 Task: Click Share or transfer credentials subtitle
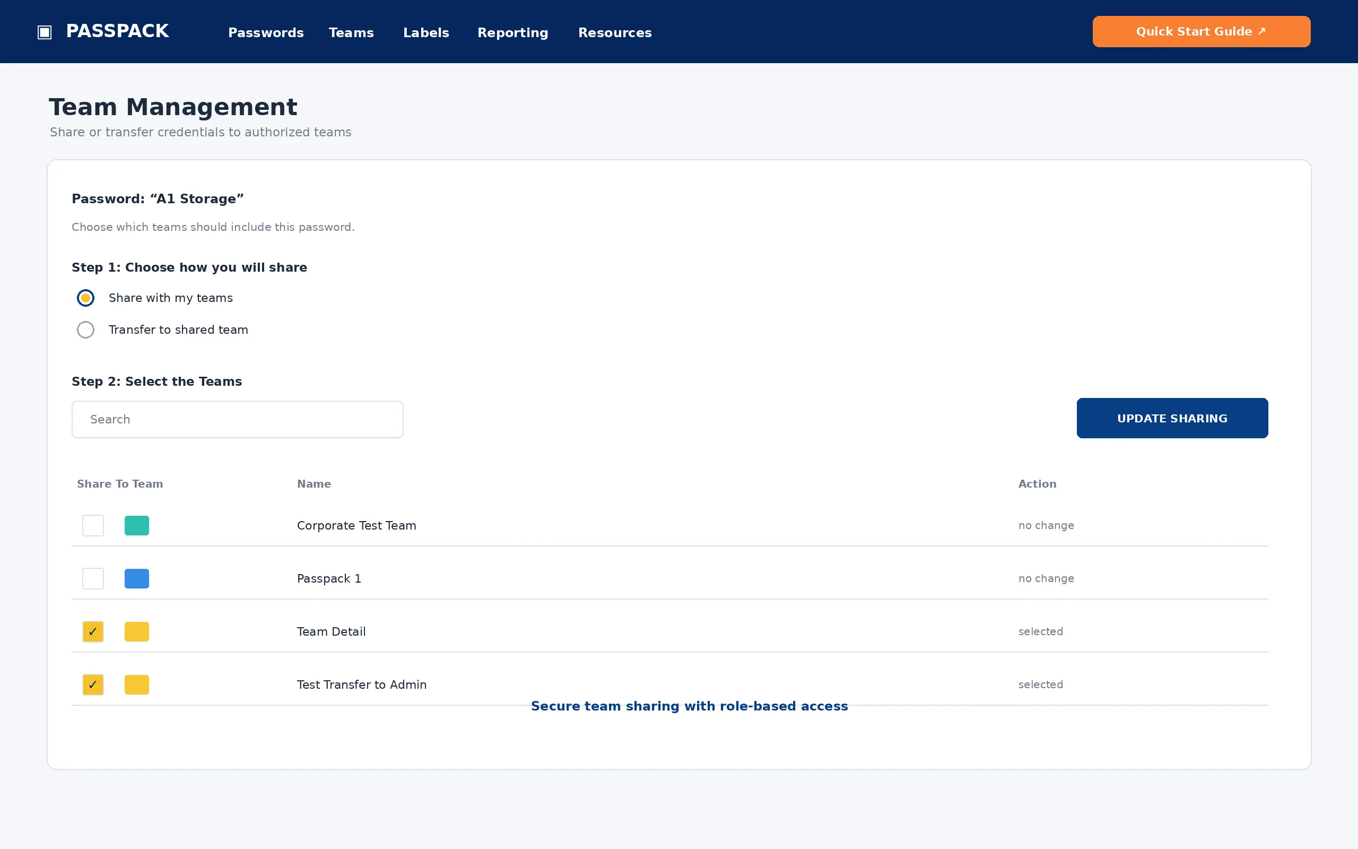click(201, 132)
